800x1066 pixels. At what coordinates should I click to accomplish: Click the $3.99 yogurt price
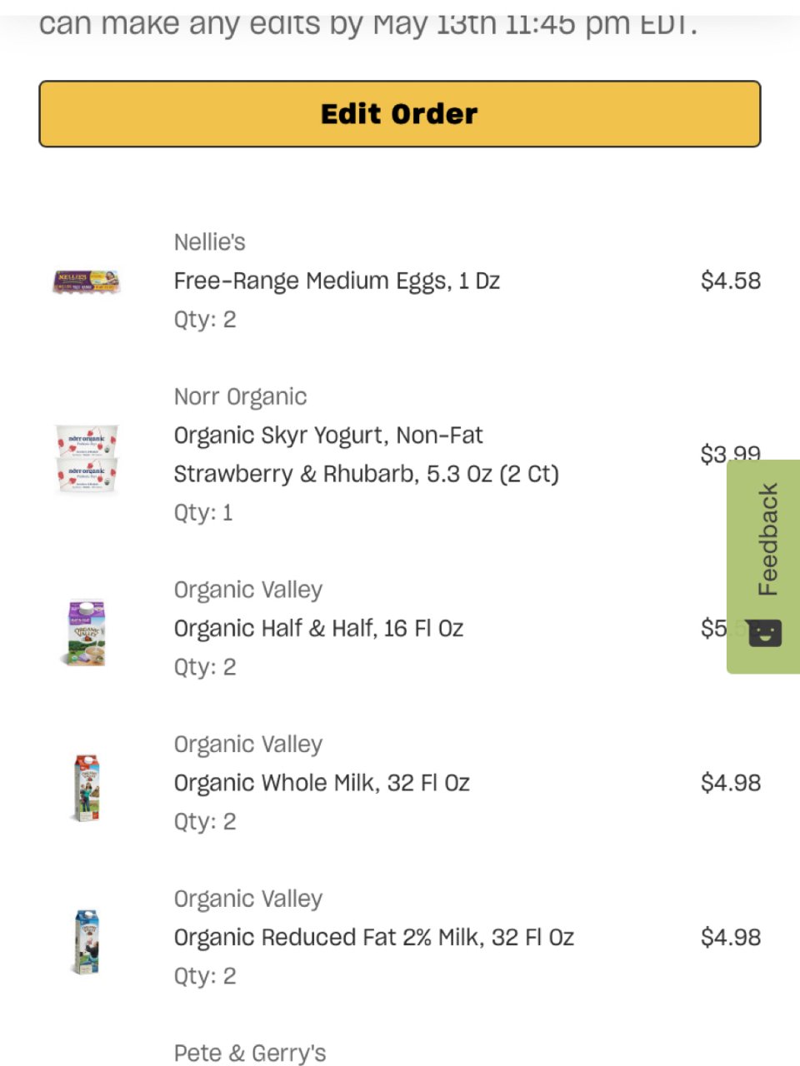pyautogui.click(x=731, y=454)
